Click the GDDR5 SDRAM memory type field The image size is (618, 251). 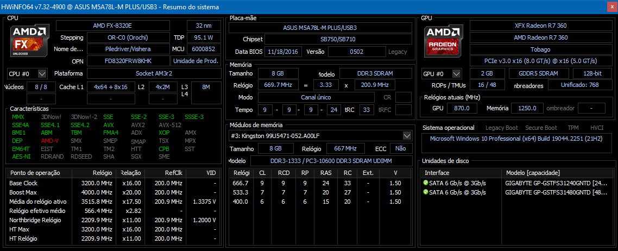538,74
